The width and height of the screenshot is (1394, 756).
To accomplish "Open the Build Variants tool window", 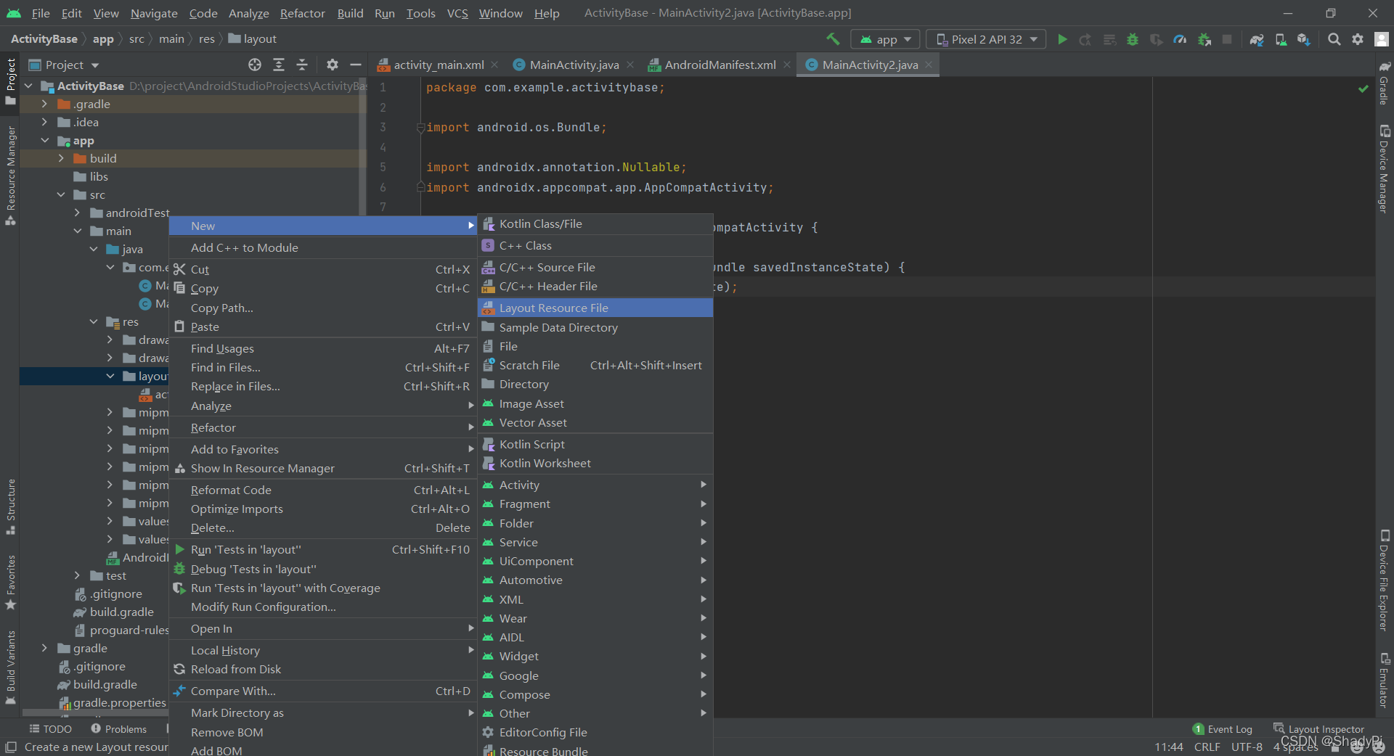I will 10,667.
